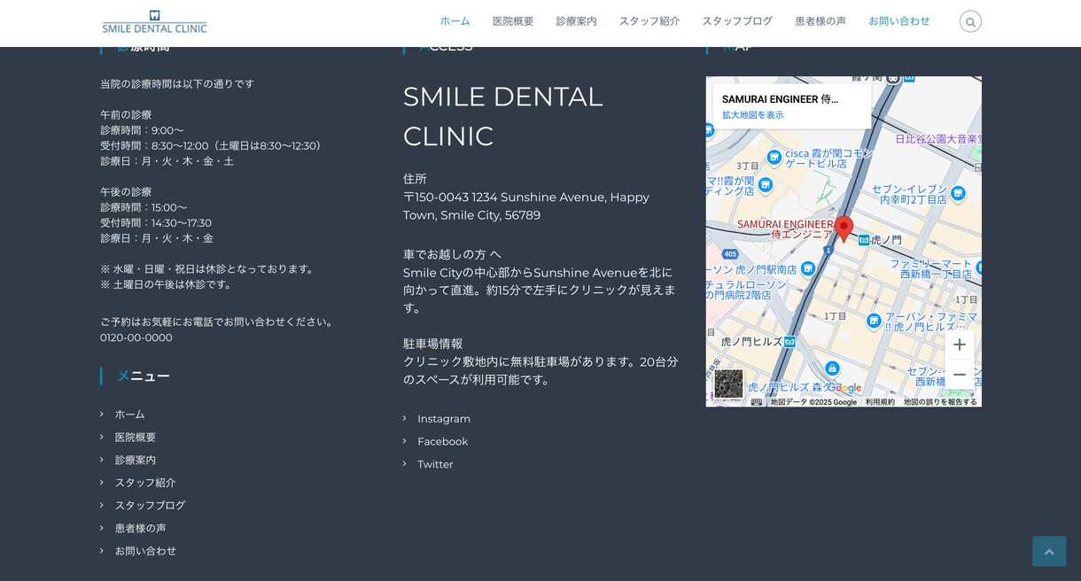Image resolution: width=1081 pixels, height=581 pixels.
Task: Open ホーム in the header navigation
Action: (x=455, y=21)
